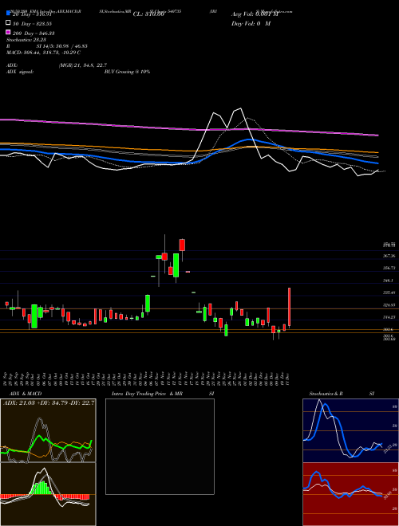Open the ADX indicator chart panel
Viewport: 399px width, 526px height.
48,430
